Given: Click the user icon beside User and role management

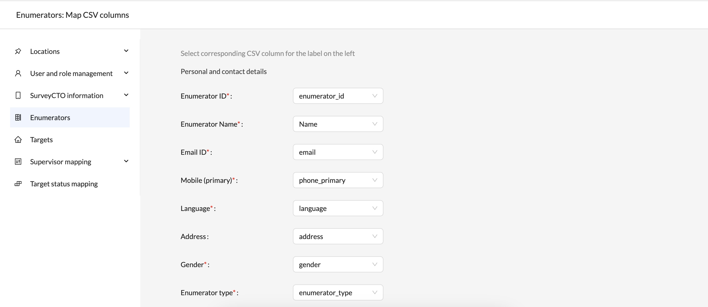Looking at the screenshot, I should pos(18,73).
